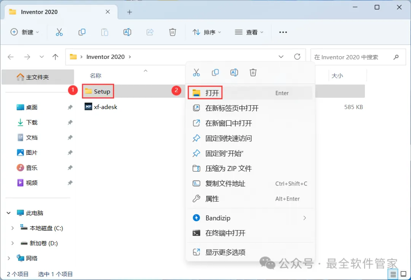Screen dimensions: 411x280
Task: Choose 固定到"开始"
Action: (x=250, y=153)
